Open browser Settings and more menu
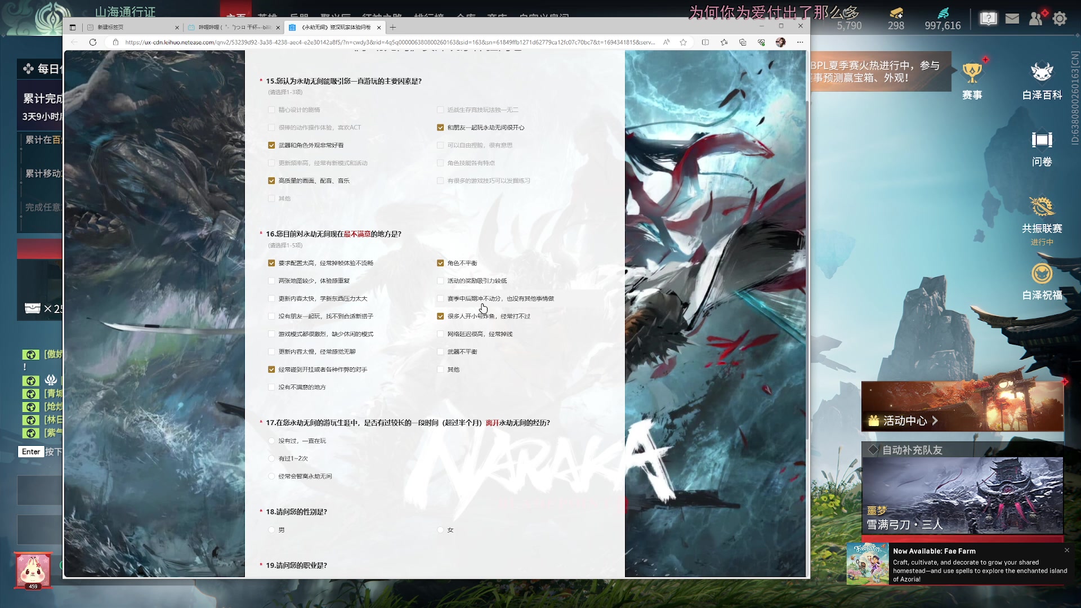This screenshot has height=608, width=1081. 800,42
